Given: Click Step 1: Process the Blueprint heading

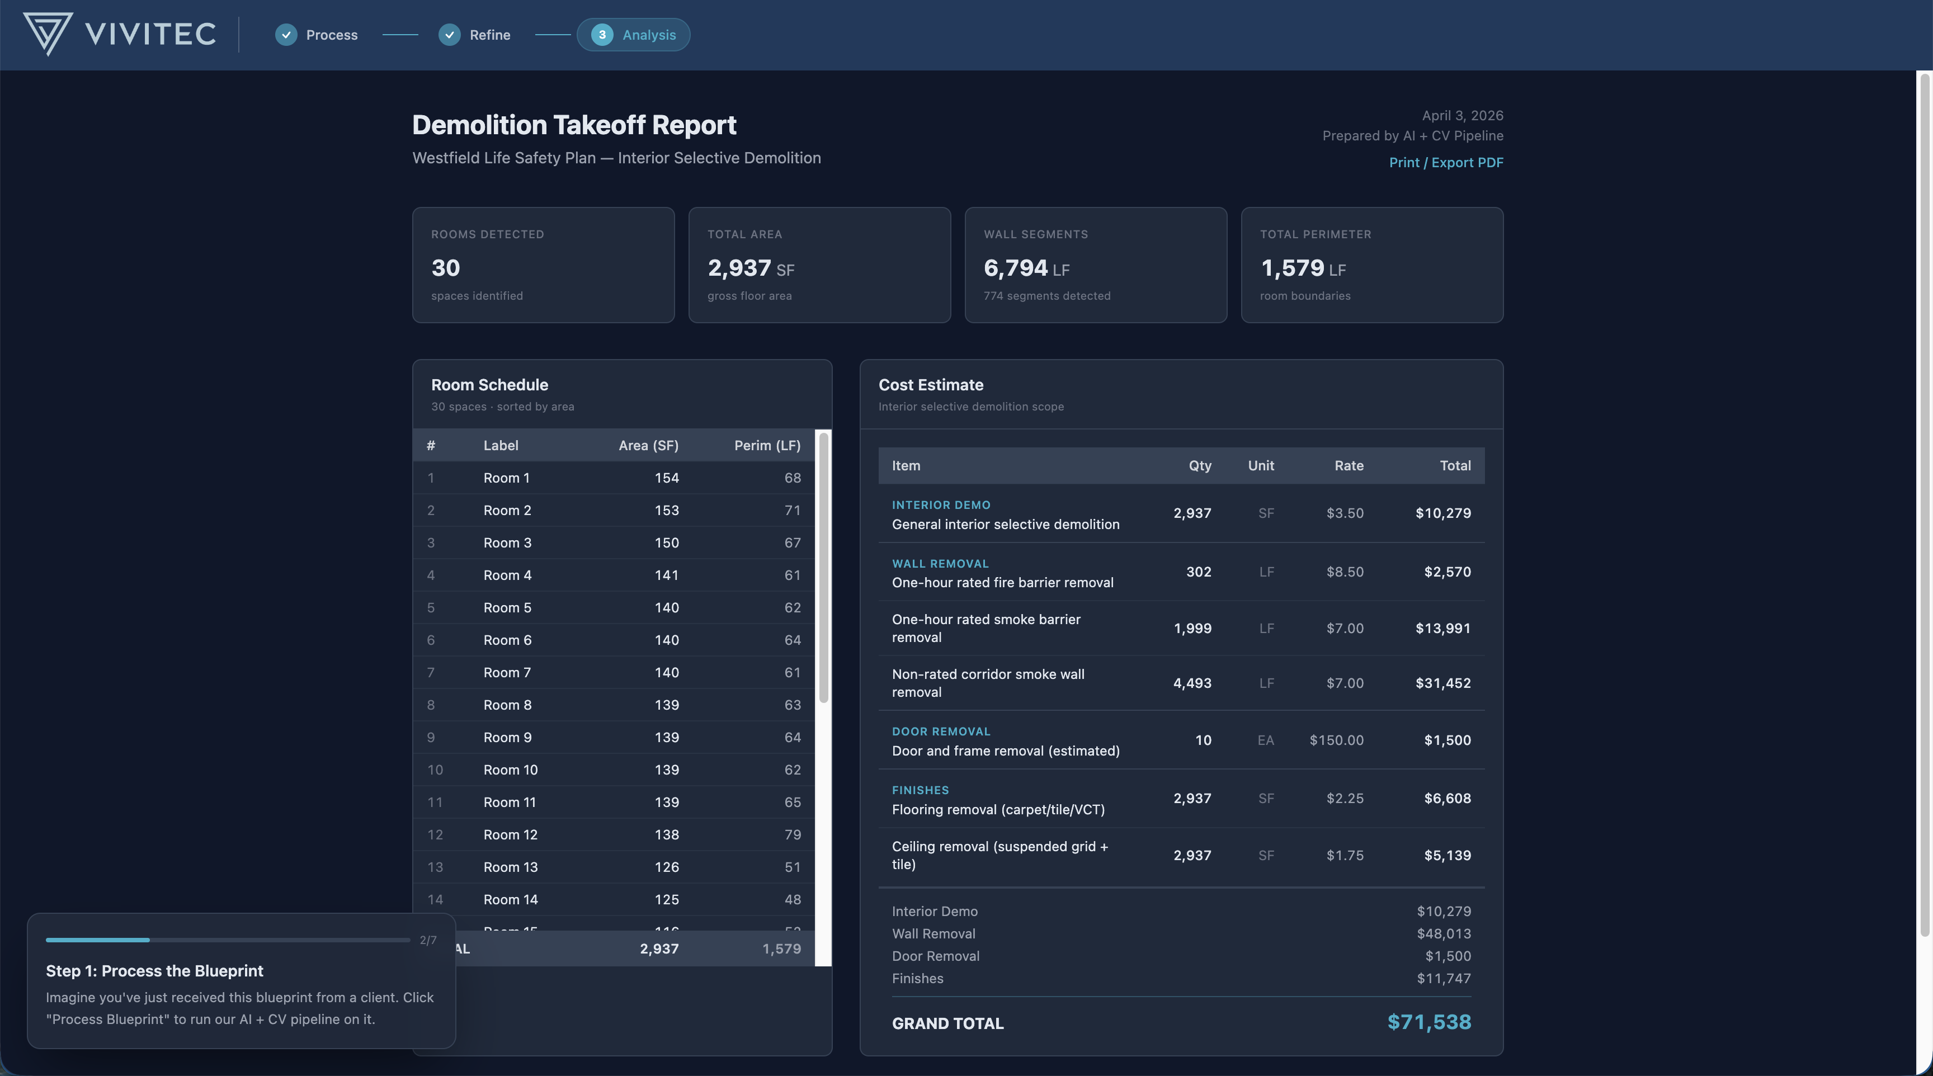Looking at the screenshot, I should point(154,971).
